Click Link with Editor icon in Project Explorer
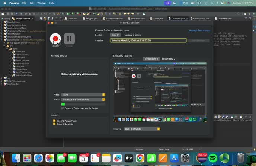Image resolution: width=256 pixels, height=166 pixels. 45,19
